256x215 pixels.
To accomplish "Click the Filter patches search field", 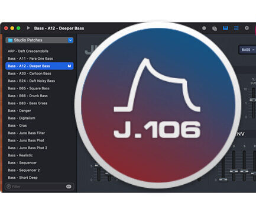I will pyautogui.click(x=40, y=187).
